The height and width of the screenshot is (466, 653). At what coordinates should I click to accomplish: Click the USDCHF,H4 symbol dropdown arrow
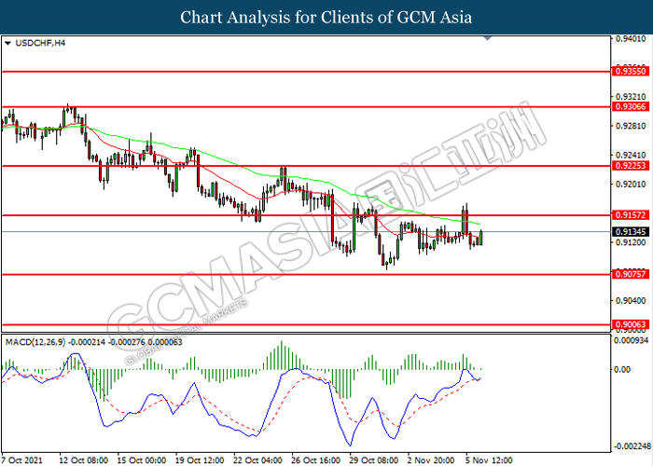(7, 43)
